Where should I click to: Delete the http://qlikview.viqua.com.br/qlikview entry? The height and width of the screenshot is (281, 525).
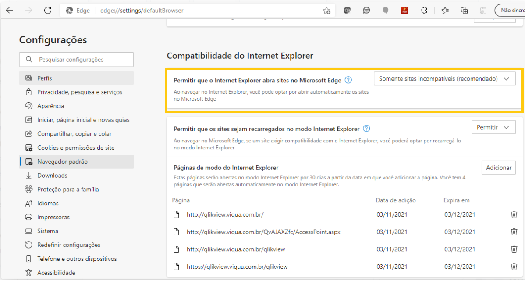click(x=514, y=249)
